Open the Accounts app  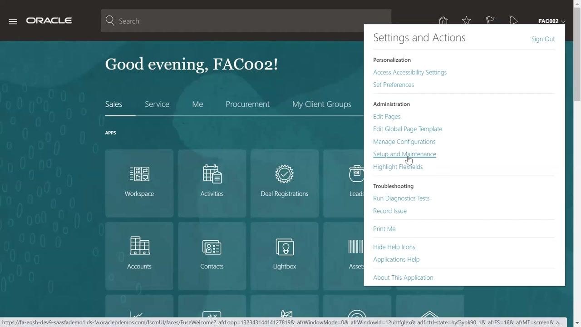139,256
